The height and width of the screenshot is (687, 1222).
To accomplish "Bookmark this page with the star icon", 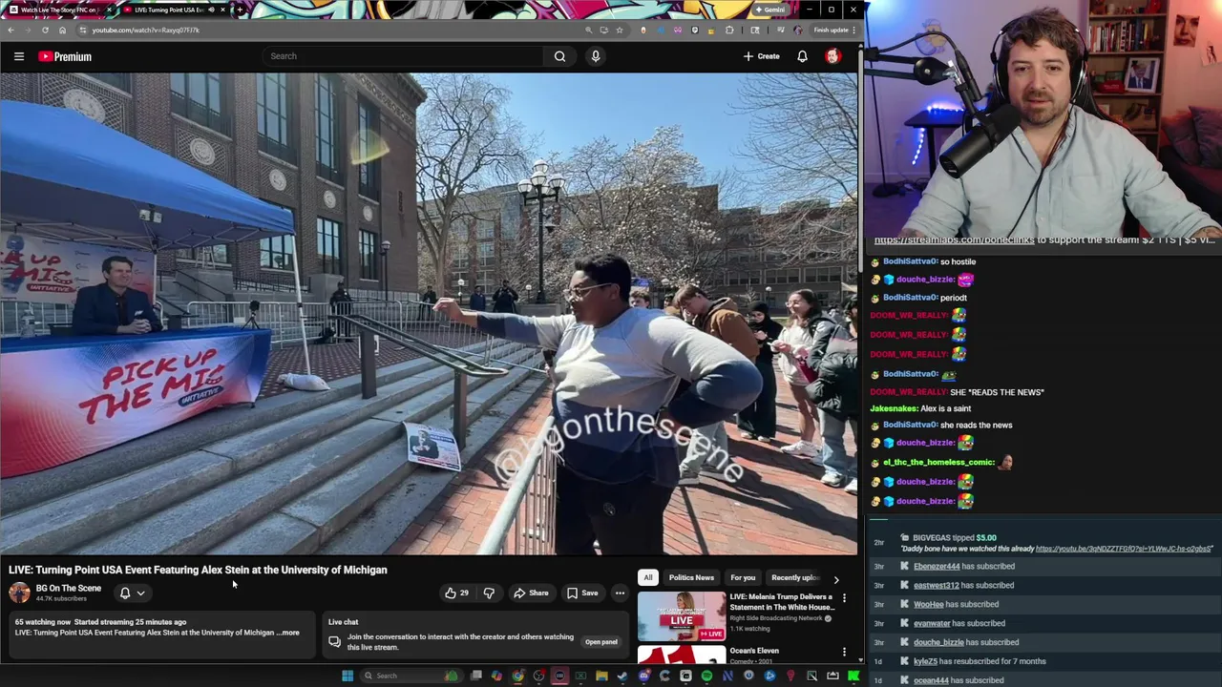I will click(619, 30).
